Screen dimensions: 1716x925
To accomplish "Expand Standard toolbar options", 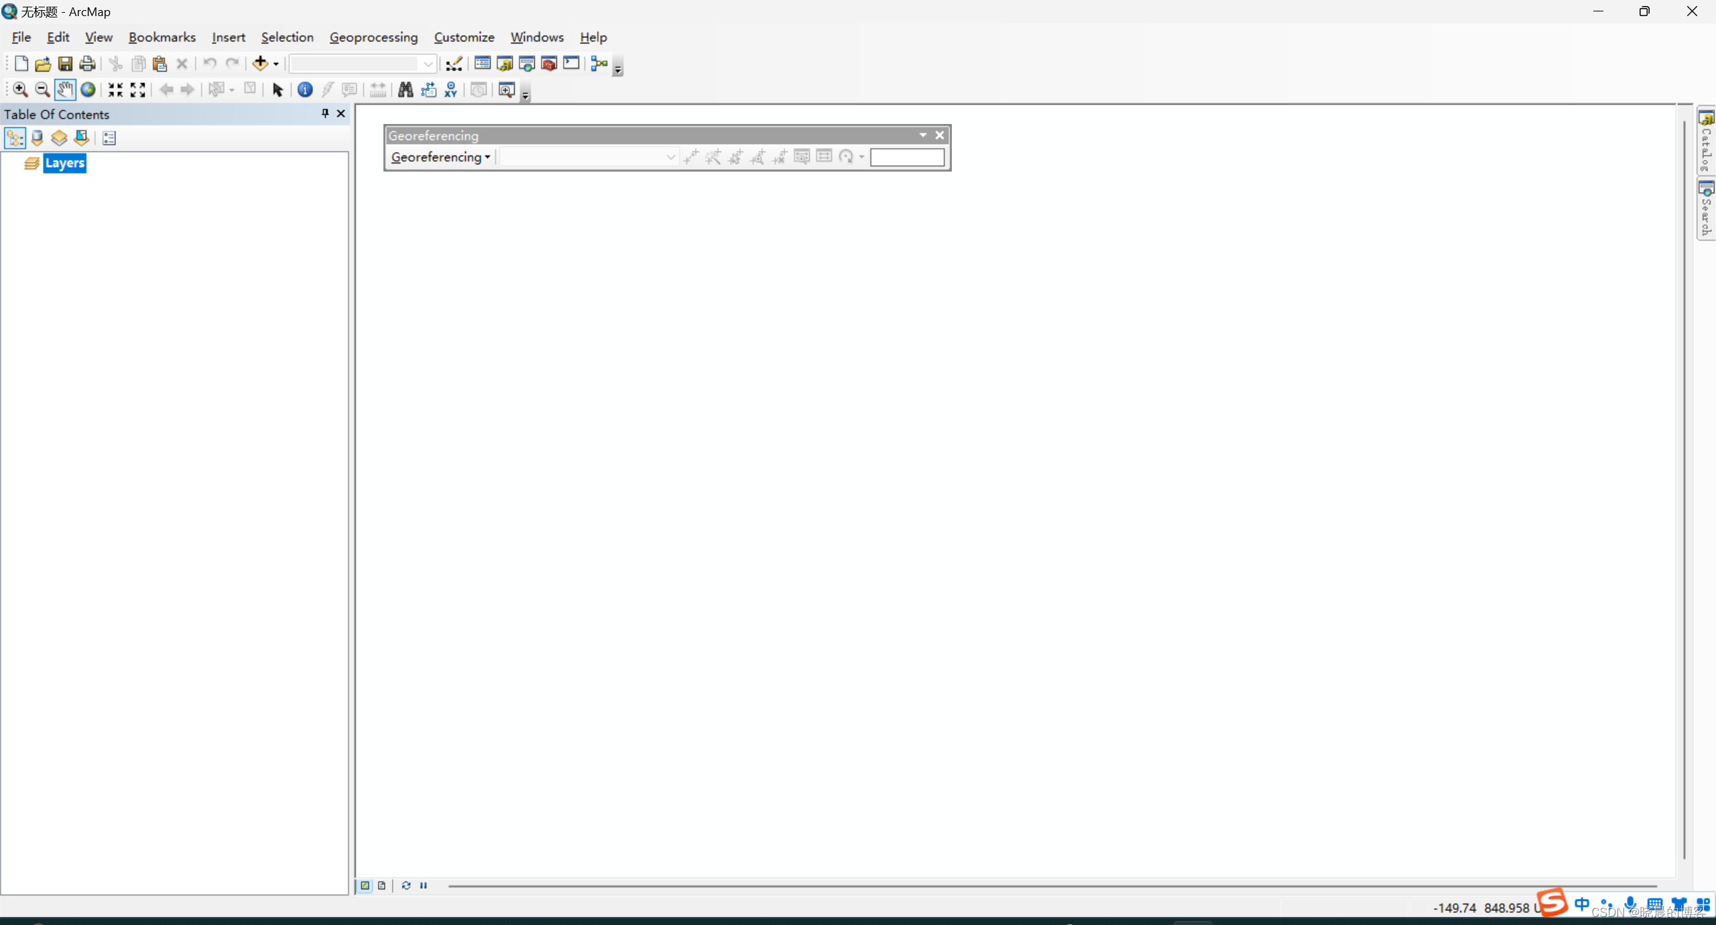I will [x=618, y=67].
